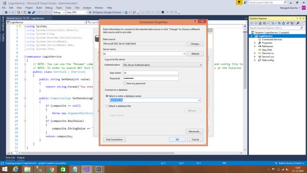Click the Show All Files icon in Solution Explorer
The height and width of the screenshot is (173, 307).
tap(292, 23)
